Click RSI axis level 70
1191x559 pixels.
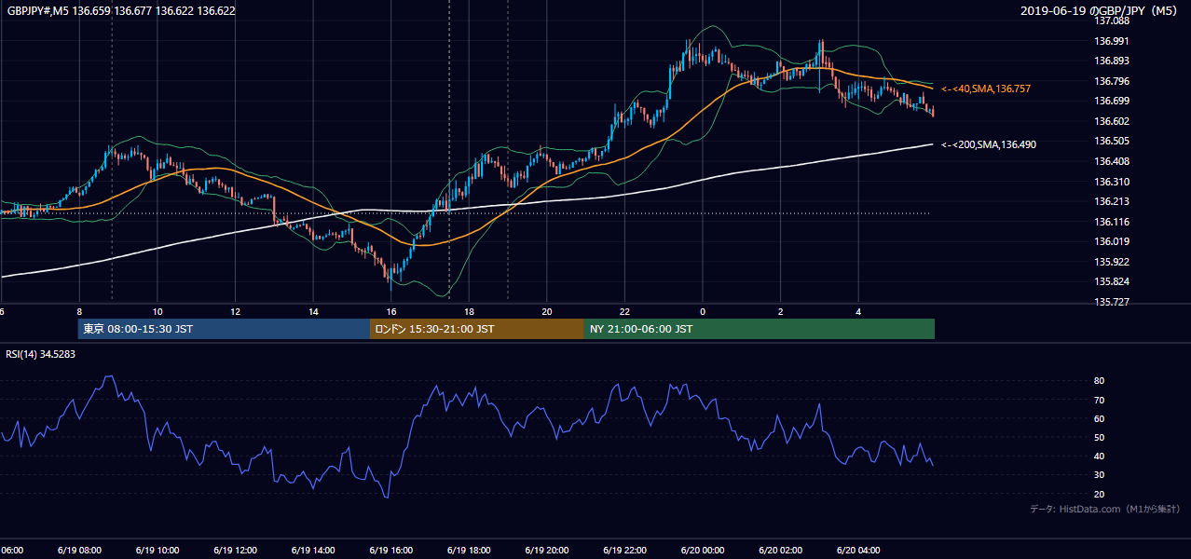[1100, 400]
